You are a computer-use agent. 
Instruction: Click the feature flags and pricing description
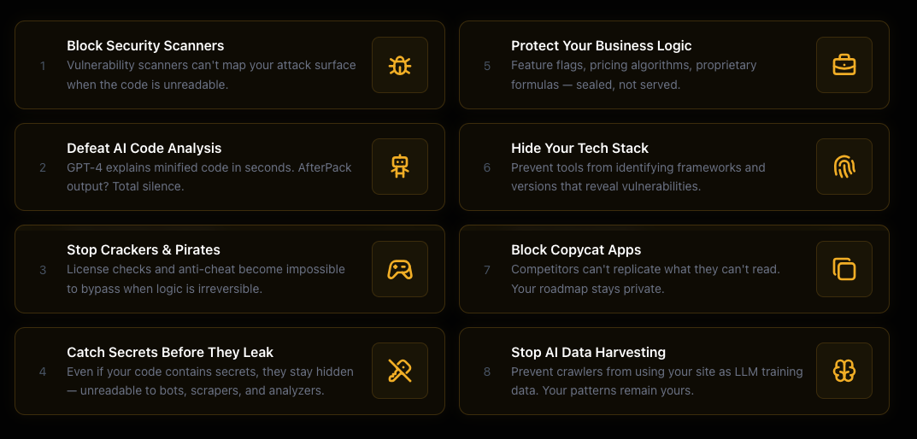[x=633, y=74]
